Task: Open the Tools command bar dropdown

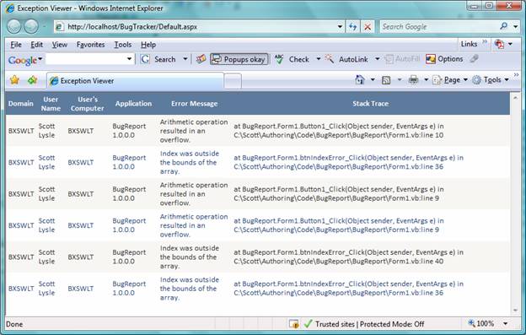Action: [491, 80]
